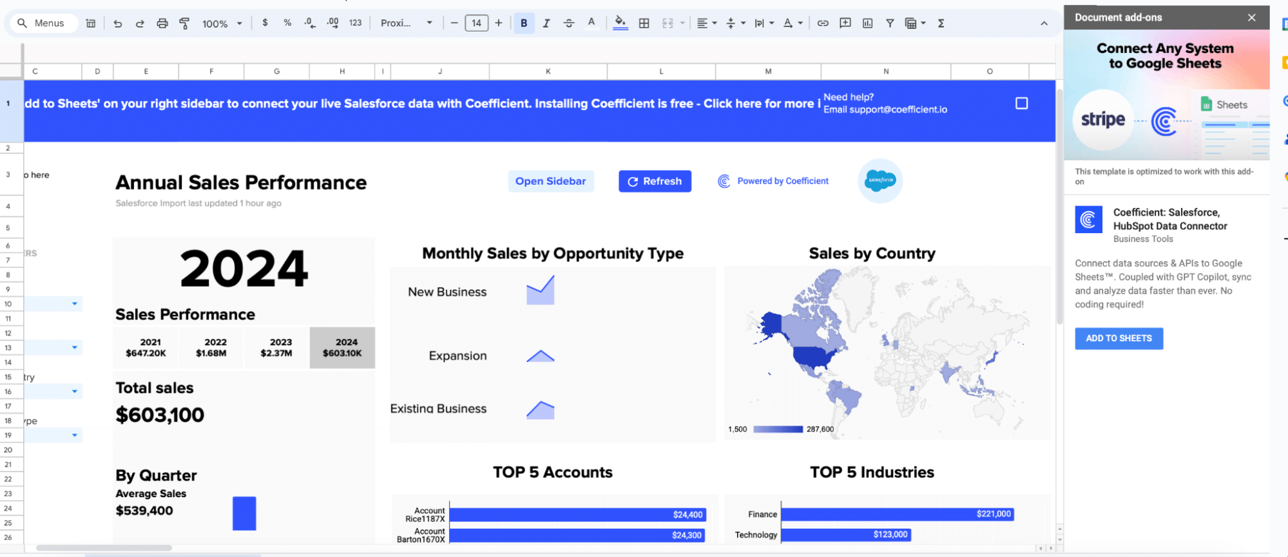The image size is (1288, 557).
Task: Click the blue Refresh button
Action: 655,182
